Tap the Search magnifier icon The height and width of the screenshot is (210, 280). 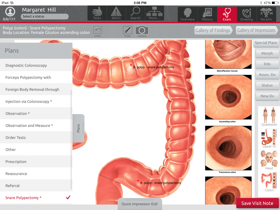coord(135,13)
